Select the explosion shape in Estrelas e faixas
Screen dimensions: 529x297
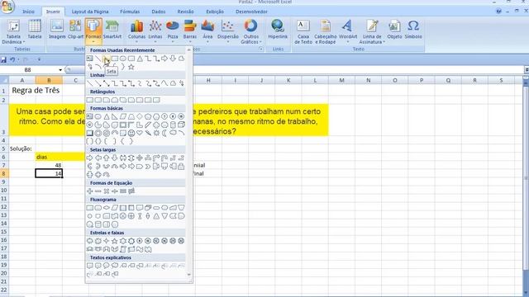(90, 241)
